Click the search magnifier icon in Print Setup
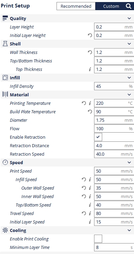134x254 pixels. (129, 6)
